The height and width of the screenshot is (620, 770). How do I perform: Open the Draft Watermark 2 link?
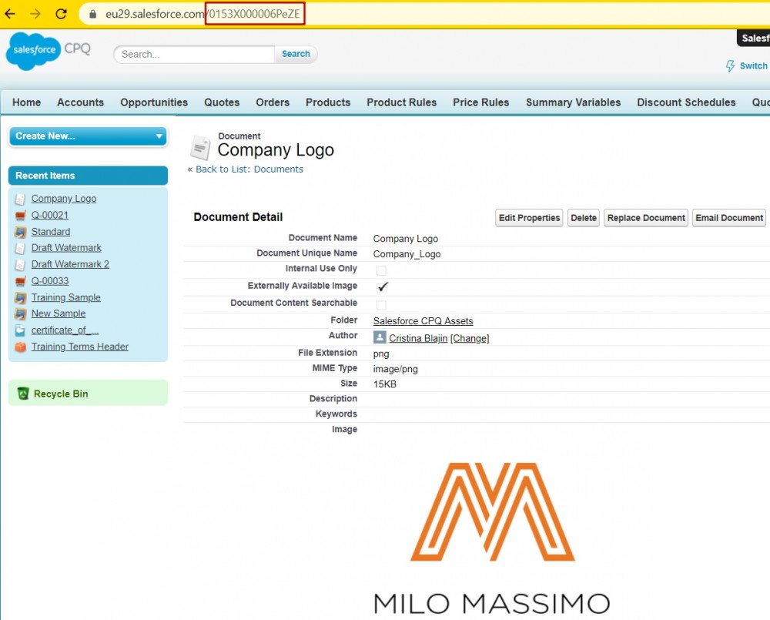tap(70, 264)
